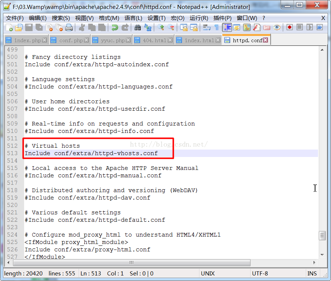
Task: Open the 运行(R) menu
Action: (199, 18)
